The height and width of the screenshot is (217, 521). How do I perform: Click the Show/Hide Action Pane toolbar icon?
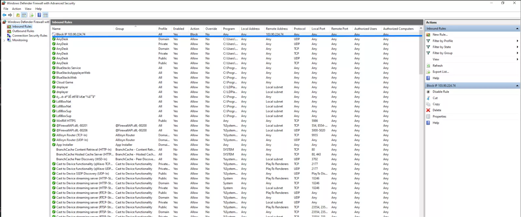click(x=46, y=15)
